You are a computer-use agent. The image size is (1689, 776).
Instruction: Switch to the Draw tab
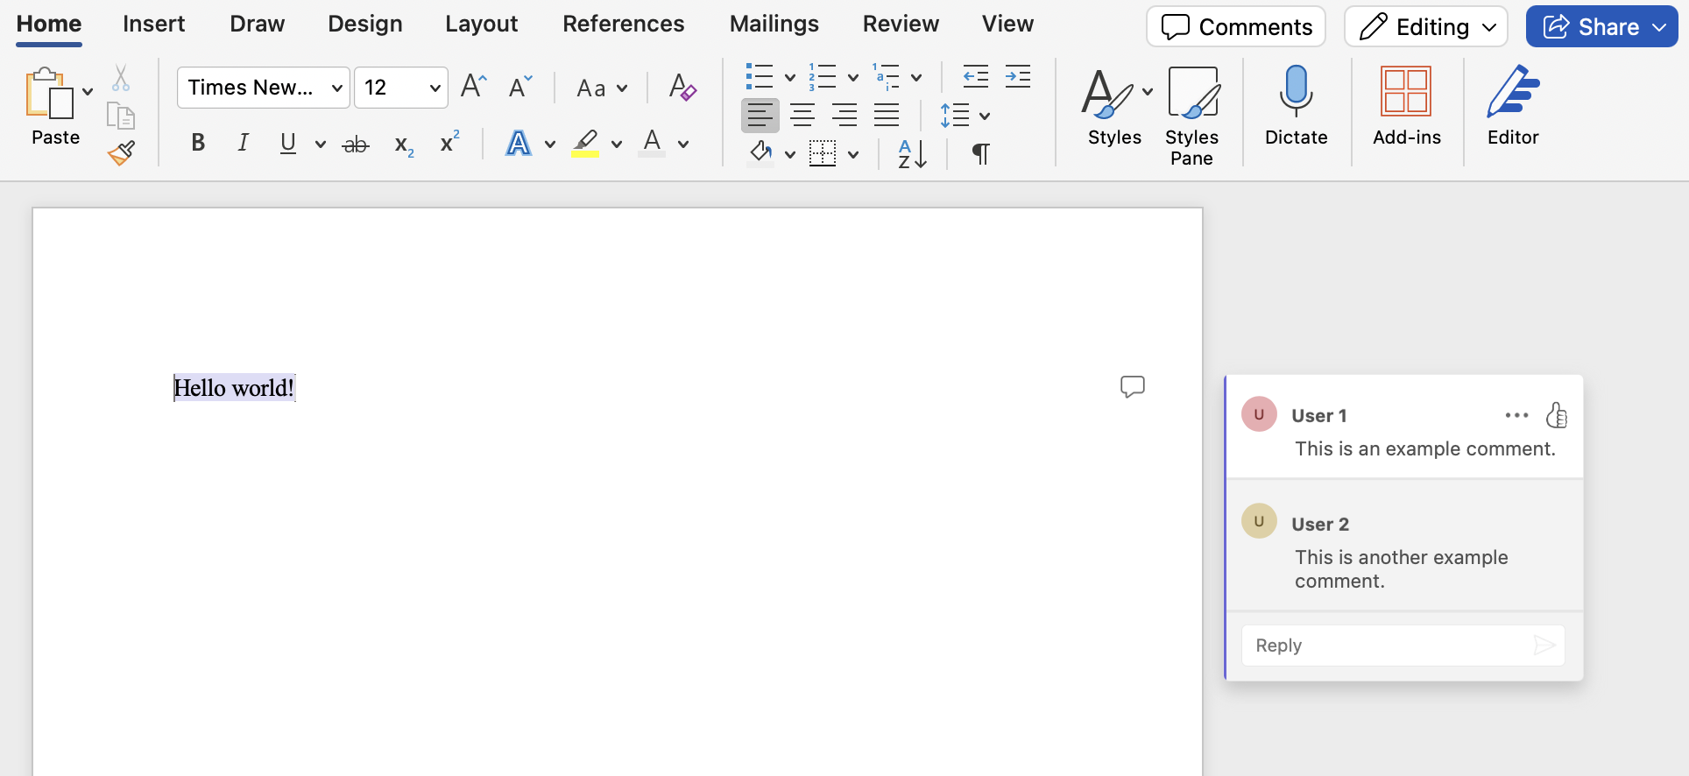[x=257, y=24]
